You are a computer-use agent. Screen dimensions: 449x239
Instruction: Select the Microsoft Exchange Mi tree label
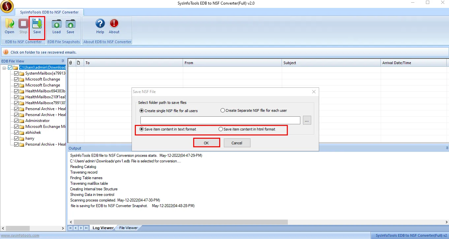[x=45, y=127]
